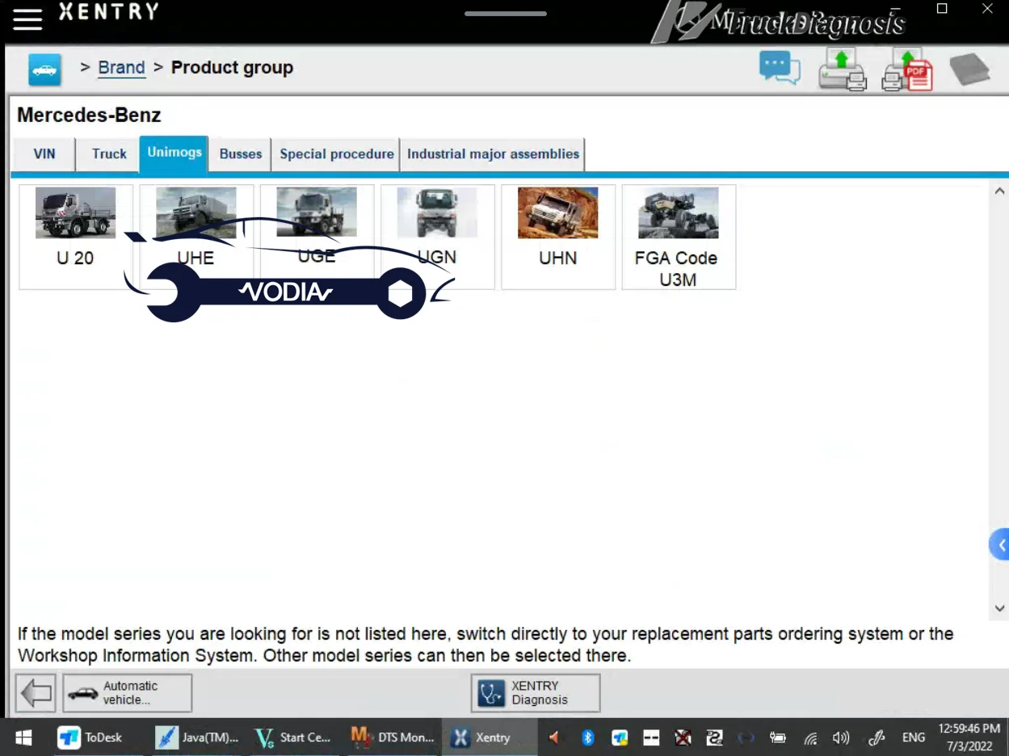The image size is (1009, 756).
Task: Click the blue car home icon
Action: 45,69
